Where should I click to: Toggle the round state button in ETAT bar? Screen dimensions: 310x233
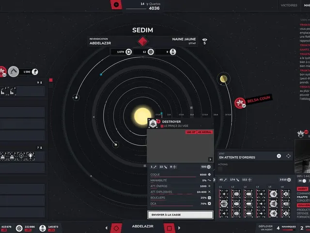point(279,156)
